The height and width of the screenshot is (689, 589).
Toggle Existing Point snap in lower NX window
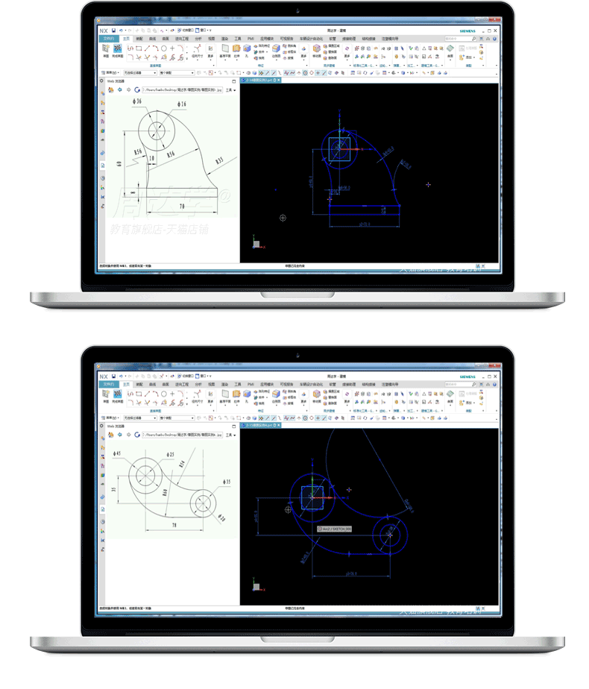(x=318, y=418)
